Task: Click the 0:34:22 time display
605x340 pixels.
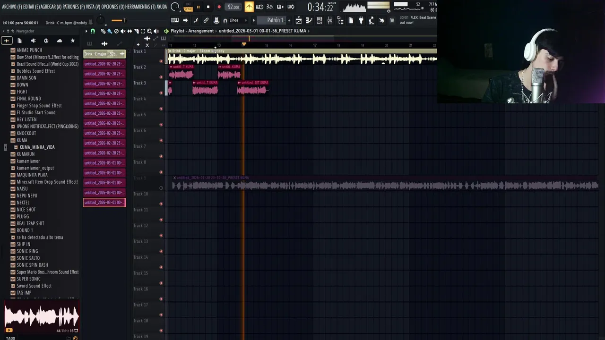Action: pos(320,7)
